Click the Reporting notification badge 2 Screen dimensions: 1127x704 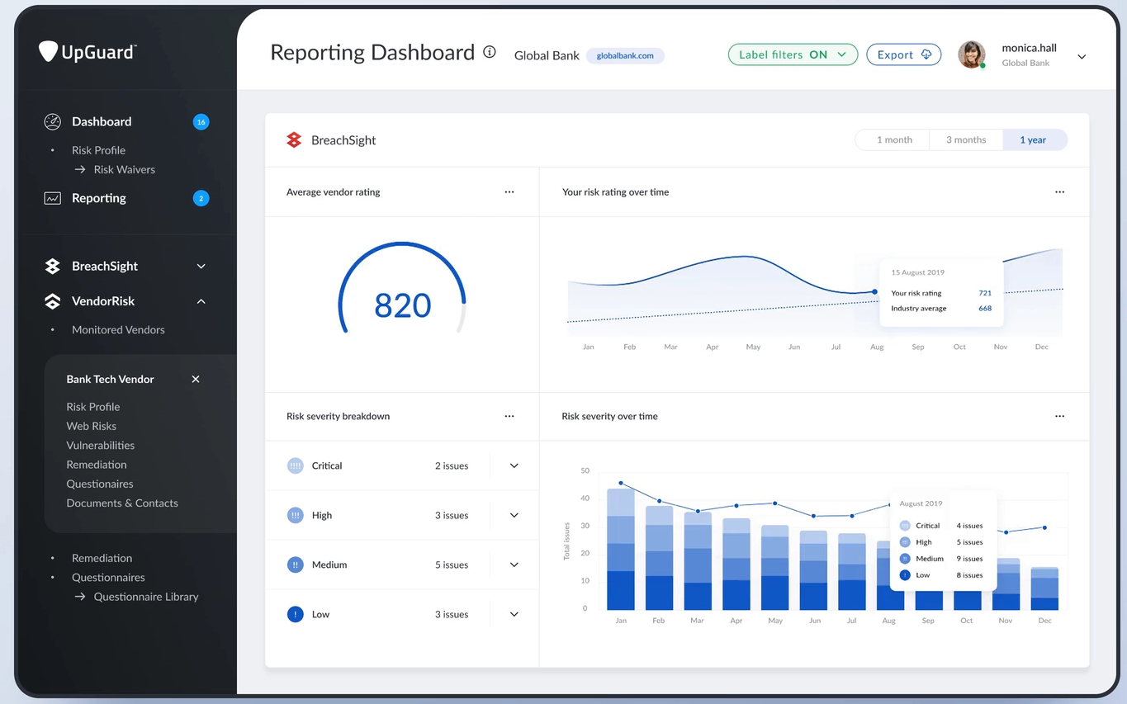tap(201, 198)
